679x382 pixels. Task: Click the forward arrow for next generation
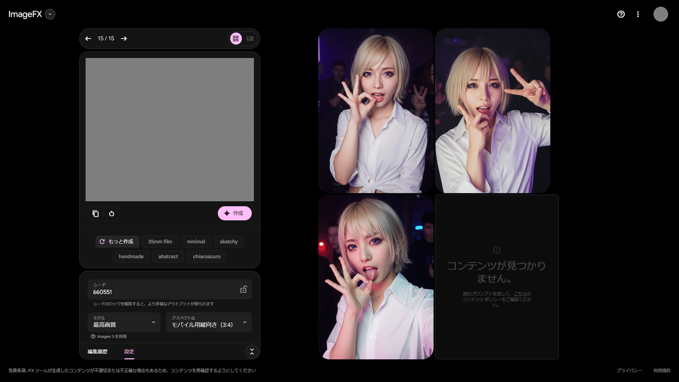point(124,38)
